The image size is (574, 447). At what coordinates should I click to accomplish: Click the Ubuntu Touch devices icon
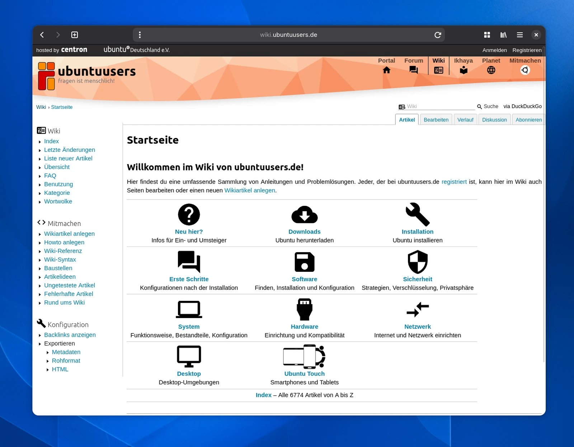click(305, 356)
